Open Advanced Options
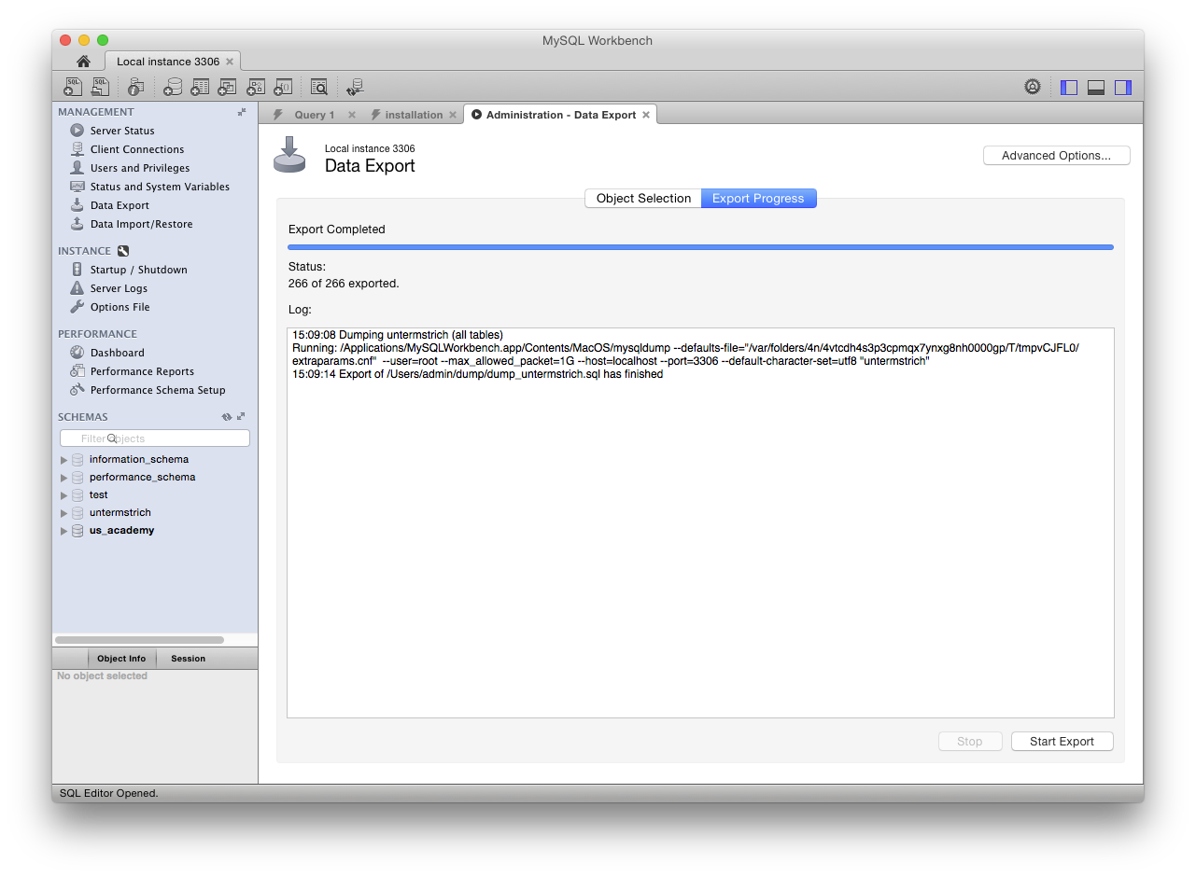Image resolution: width=1196 pixels, height=877 pixels. click(1056, 156)
